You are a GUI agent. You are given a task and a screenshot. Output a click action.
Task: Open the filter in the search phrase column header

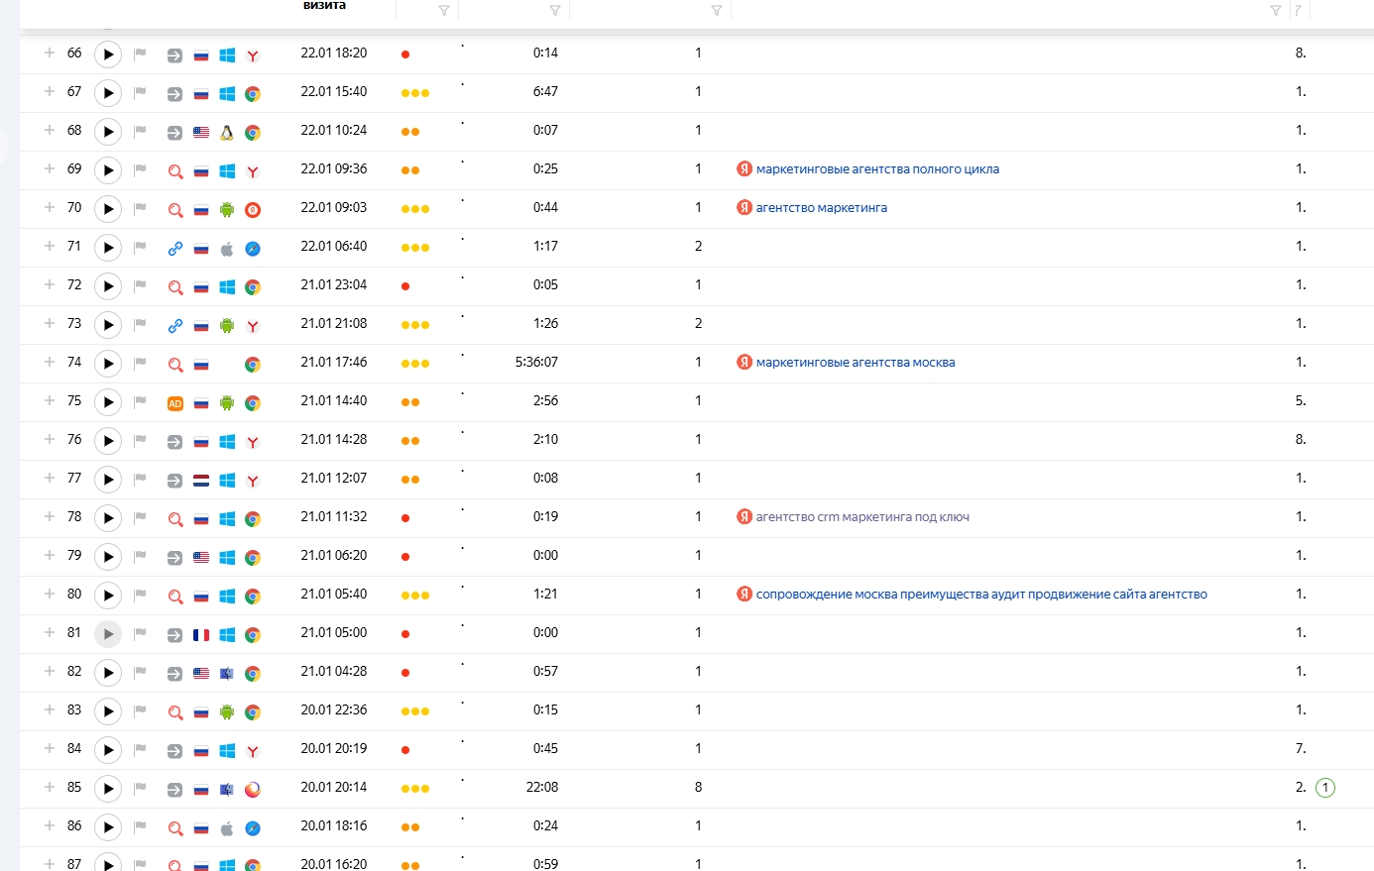point(1275,11)
